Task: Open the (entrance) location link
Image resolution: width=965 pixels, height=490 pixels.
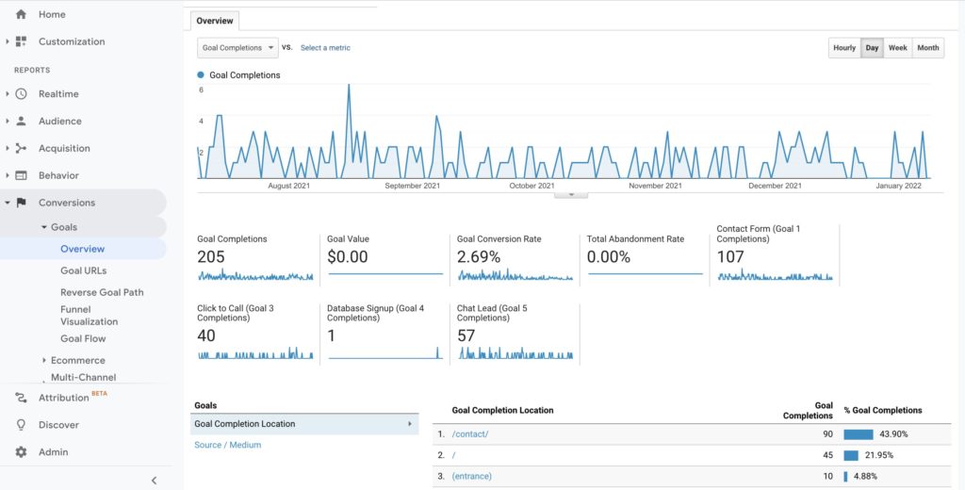Action: tap(471, 476)
